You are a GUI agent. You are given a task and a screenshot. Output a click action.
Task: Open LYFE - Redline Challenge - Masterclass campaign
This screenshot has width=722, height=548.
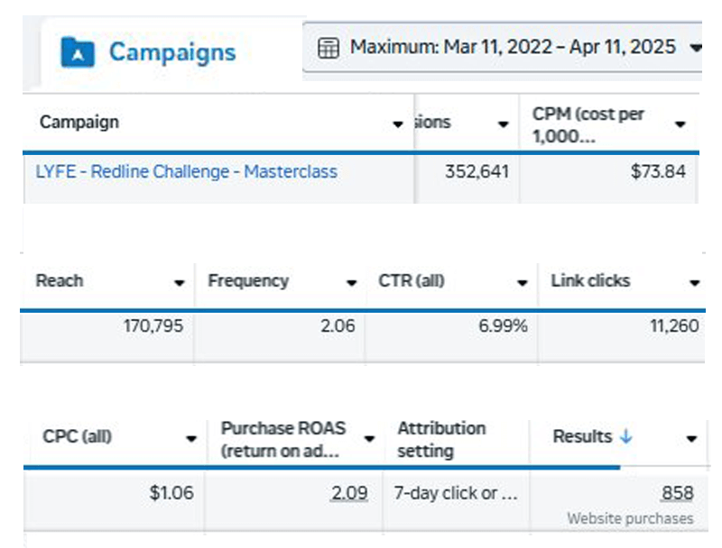point(186,171)
